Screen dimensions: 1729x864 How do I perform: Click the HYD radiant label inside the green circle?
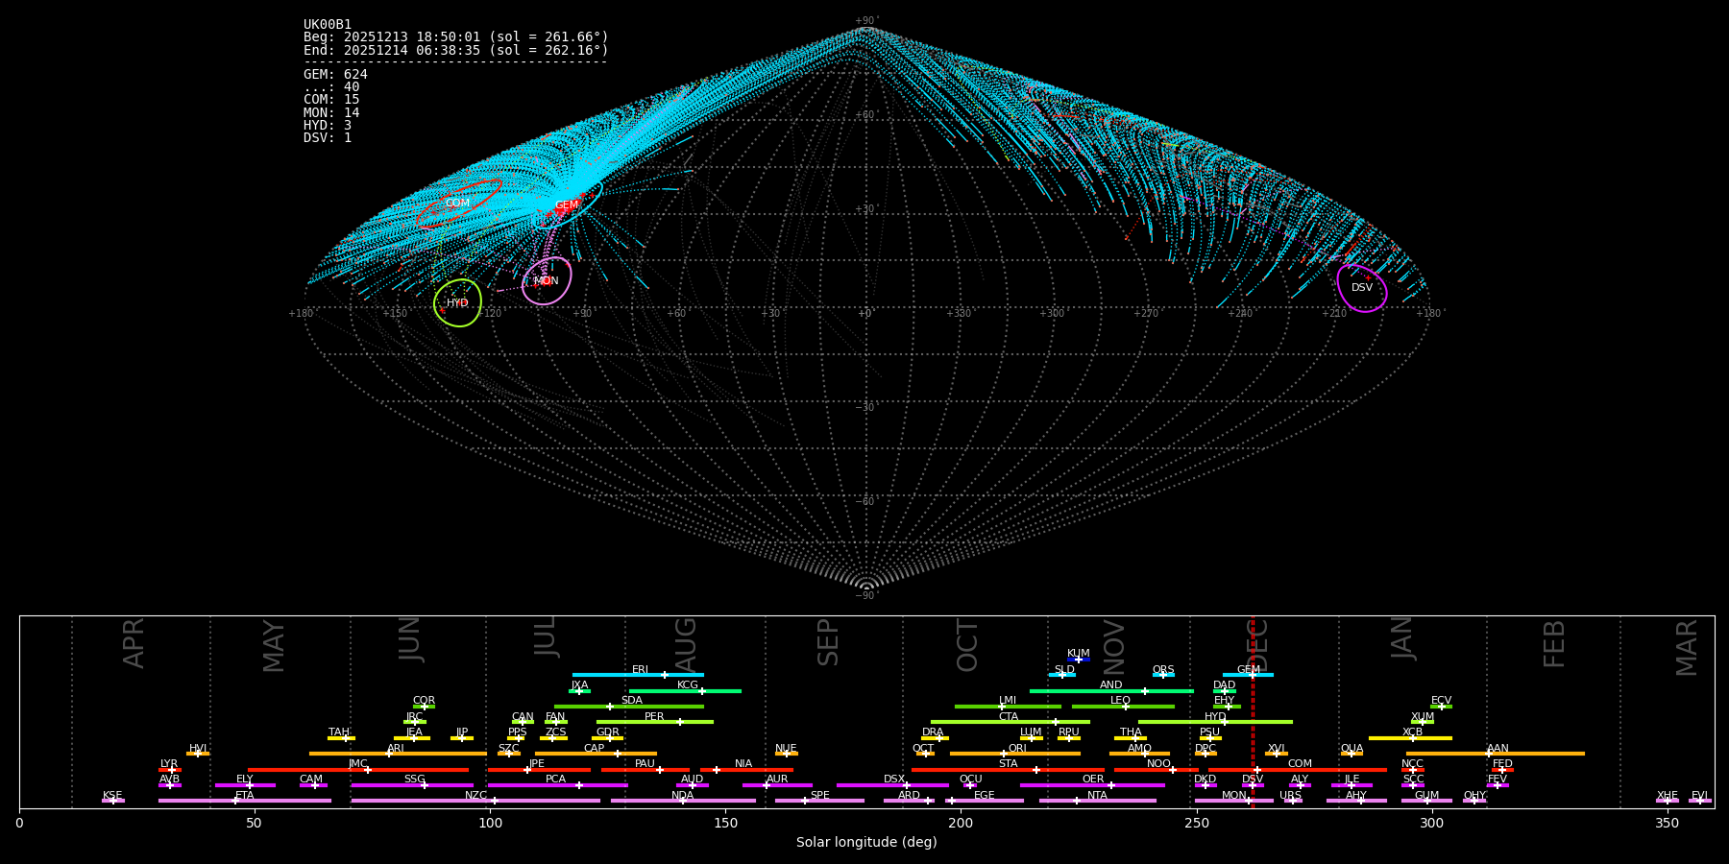pos(457,303)
